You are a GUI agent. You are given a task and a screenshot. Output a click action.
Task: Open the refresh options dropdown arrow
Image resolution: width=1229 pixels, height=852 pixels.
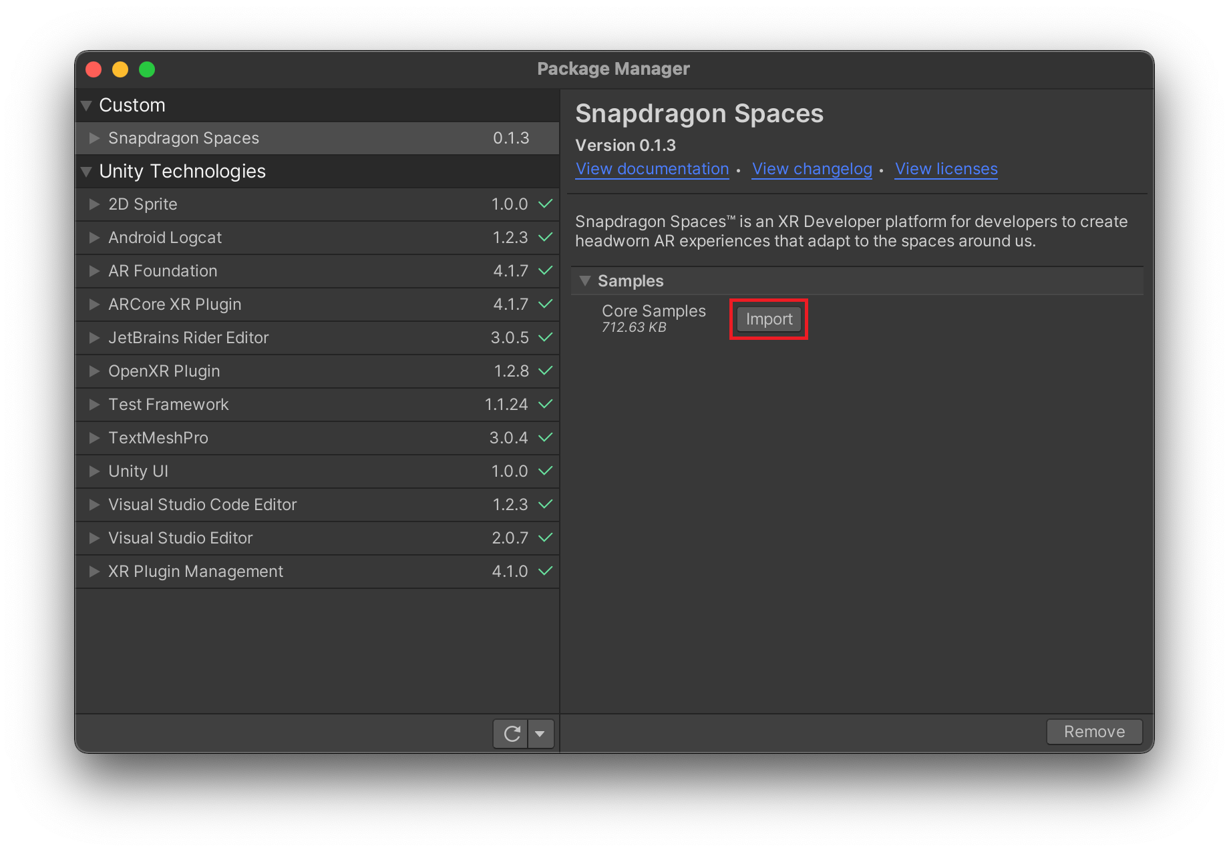[540, 734]
